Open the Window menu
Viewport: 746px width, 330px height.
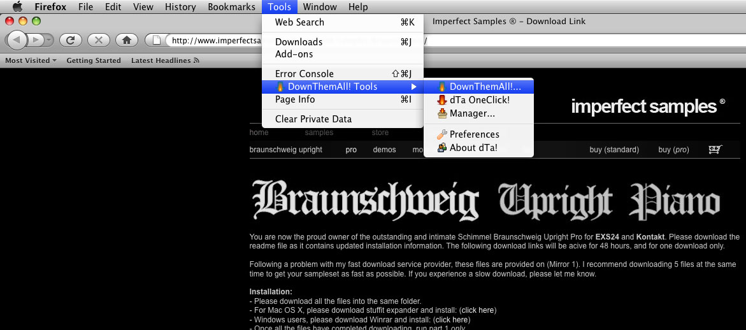tap(320, 6)
